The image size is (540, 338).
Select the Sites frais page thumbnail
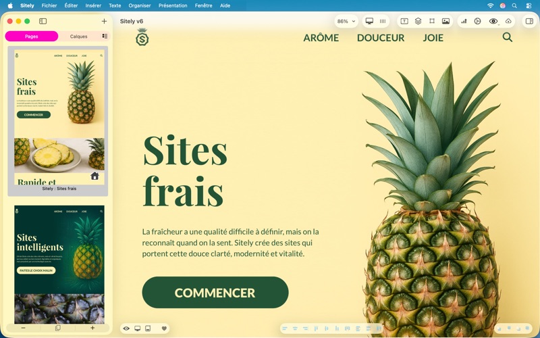[x=59, y=117]
